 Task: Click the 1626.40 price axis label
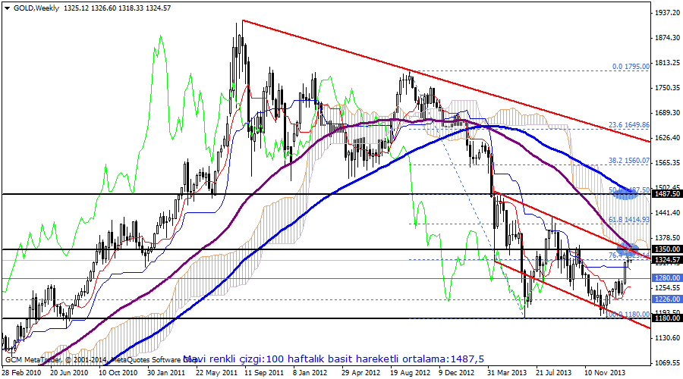click(667, 137)
